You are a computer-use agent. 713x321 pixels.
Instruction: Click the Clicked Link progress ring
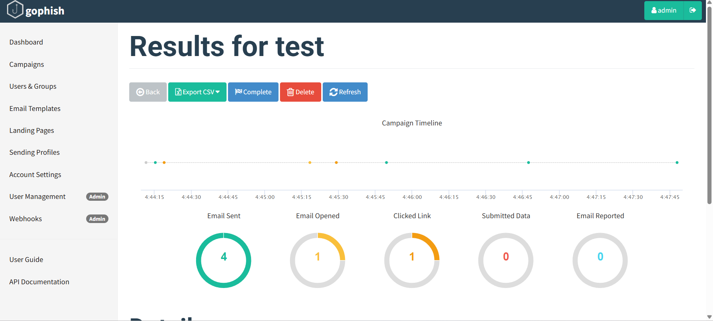[412, 260]
